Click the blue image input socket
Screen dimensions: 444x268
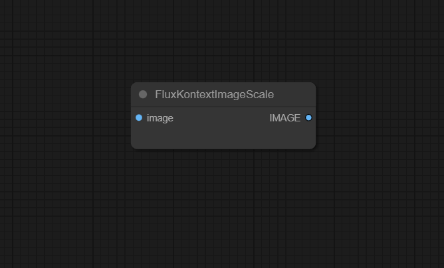tap(139, 118)
